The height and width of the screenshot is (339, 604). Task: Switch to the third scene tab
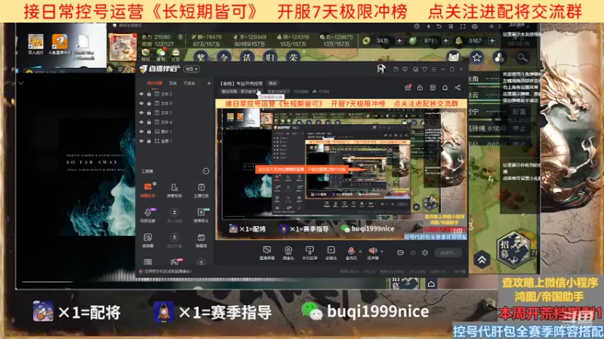(x=190, y=83)
